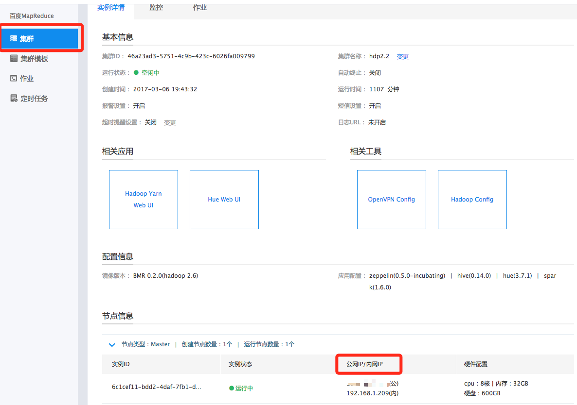The height and width of the screenshot is (405, 577).
Task: Click the zeppelin(0.5.0-incubating) application entry
Action: pos(407,276)
